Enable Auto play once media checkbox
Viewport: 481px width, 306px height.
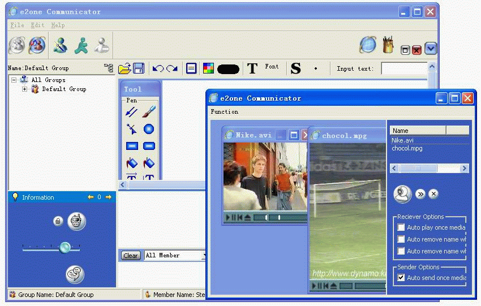click(401, 227)
